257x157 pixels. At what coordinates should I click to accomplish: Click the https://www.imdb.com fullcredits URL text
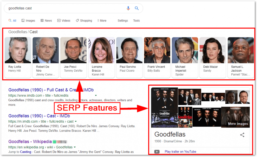pos(38,96)
